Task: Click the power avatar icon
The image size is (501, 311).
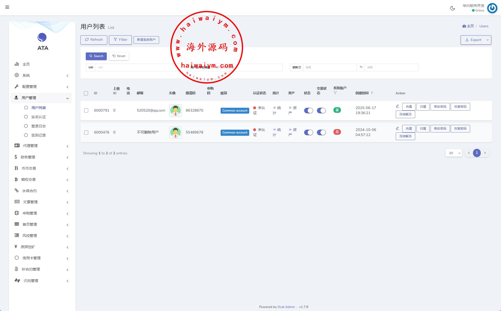Action: coord(492,8)
